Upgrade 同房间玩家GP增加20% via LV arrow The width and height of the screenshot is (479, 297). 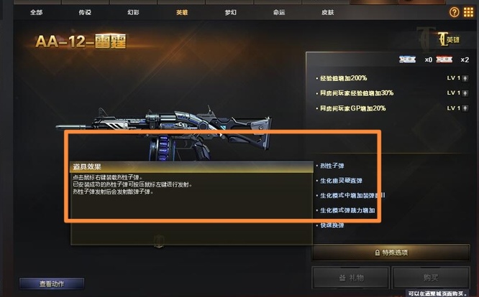tap(465, 108)
